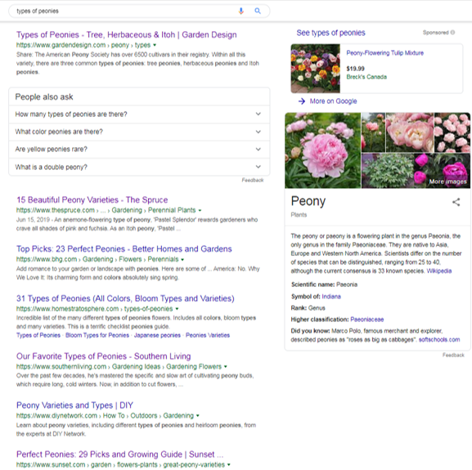This screenshot has width=472, height=470.
Task: Open dropdown arrow next to homestratosphere.com URL
Action: (177, 309)
